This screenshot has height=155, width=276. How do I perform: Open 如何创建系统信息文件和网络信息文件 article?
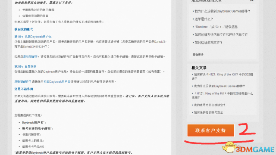[221, 34]
